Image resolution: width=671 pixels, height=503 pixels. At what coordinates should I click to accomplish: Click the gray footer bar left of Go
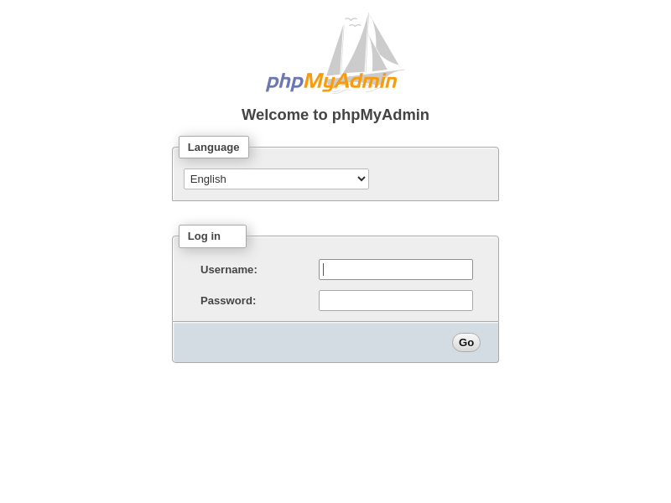point(310,342)
